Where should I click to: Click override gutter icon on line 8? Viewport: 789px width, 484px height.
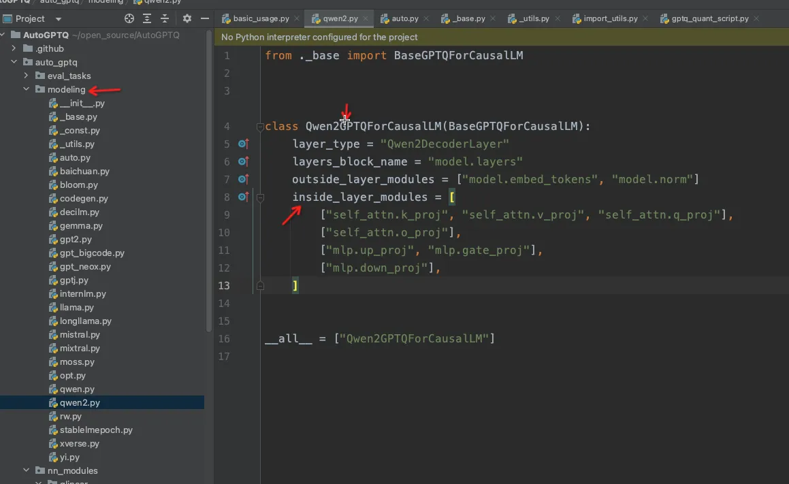click(x=243, y=197)
